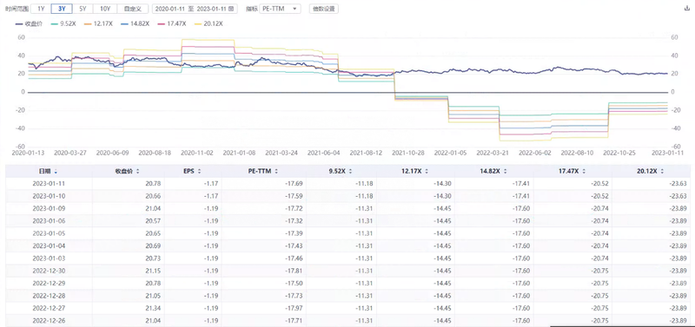
Task: Select the 自定义 custom range tab
Action: [133, 9]
